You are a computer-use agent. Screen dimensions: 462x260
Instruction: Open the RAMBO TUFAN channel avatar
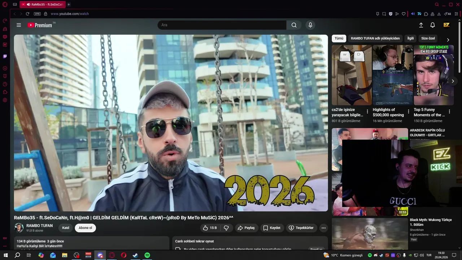click(x=19, y=228)
